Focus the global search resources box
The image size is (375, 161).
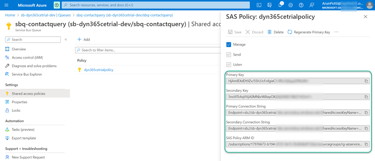(156, 5)
